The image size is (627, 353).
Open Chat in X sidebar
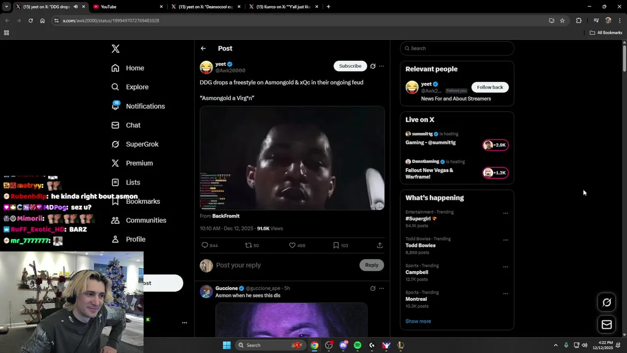[x=125, y=125]
